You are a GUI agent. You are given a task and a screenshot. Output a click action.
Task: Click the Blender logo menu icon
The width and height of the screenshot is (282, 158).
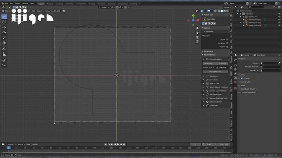2,4
